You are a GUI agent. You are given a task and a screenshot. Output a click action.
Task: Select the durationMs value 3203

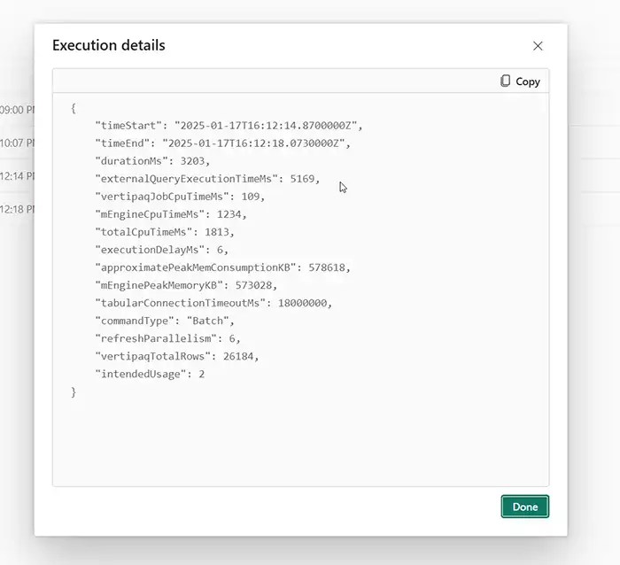[192, 161]
